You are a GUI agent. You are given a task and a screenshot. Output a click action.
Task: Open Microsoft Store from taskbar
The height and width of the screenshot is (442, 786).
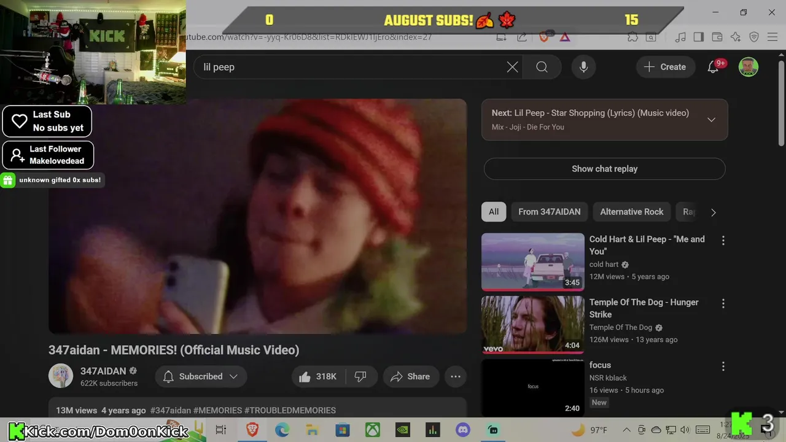coord(343,430)
